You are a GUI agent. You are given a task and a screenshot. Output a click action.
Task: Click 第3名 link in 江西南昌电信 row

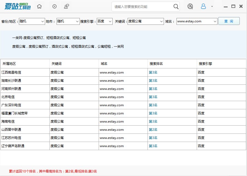(153, 72)
